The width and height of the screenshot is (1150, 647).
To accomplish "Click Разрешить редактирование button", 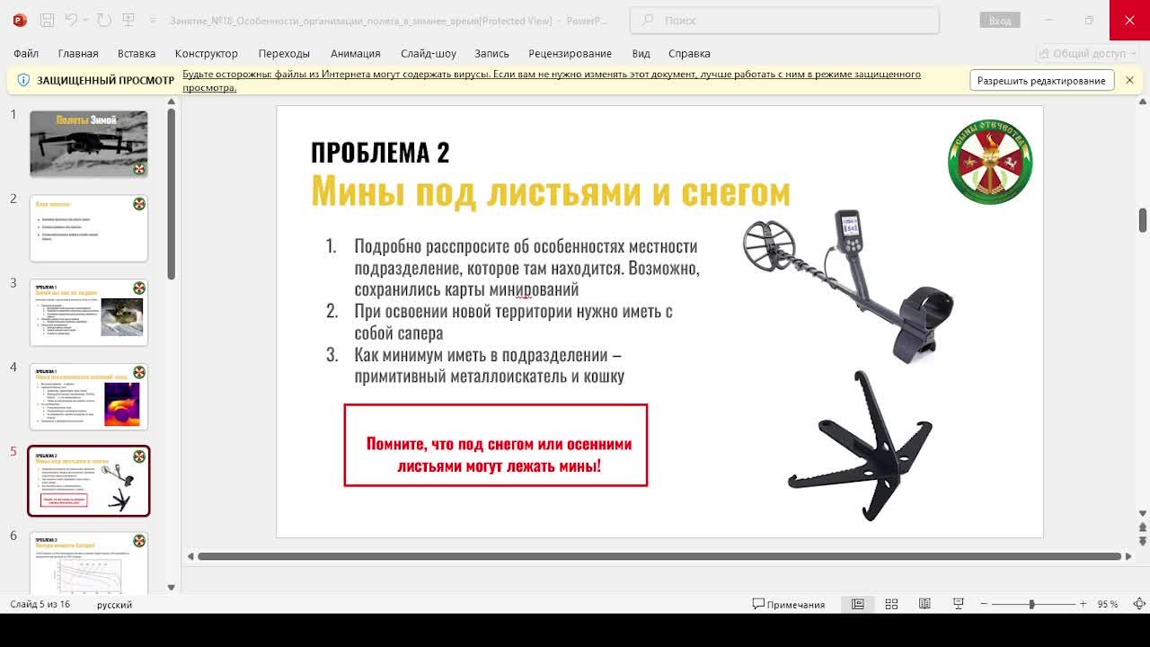I will (x=1041, y=80).
